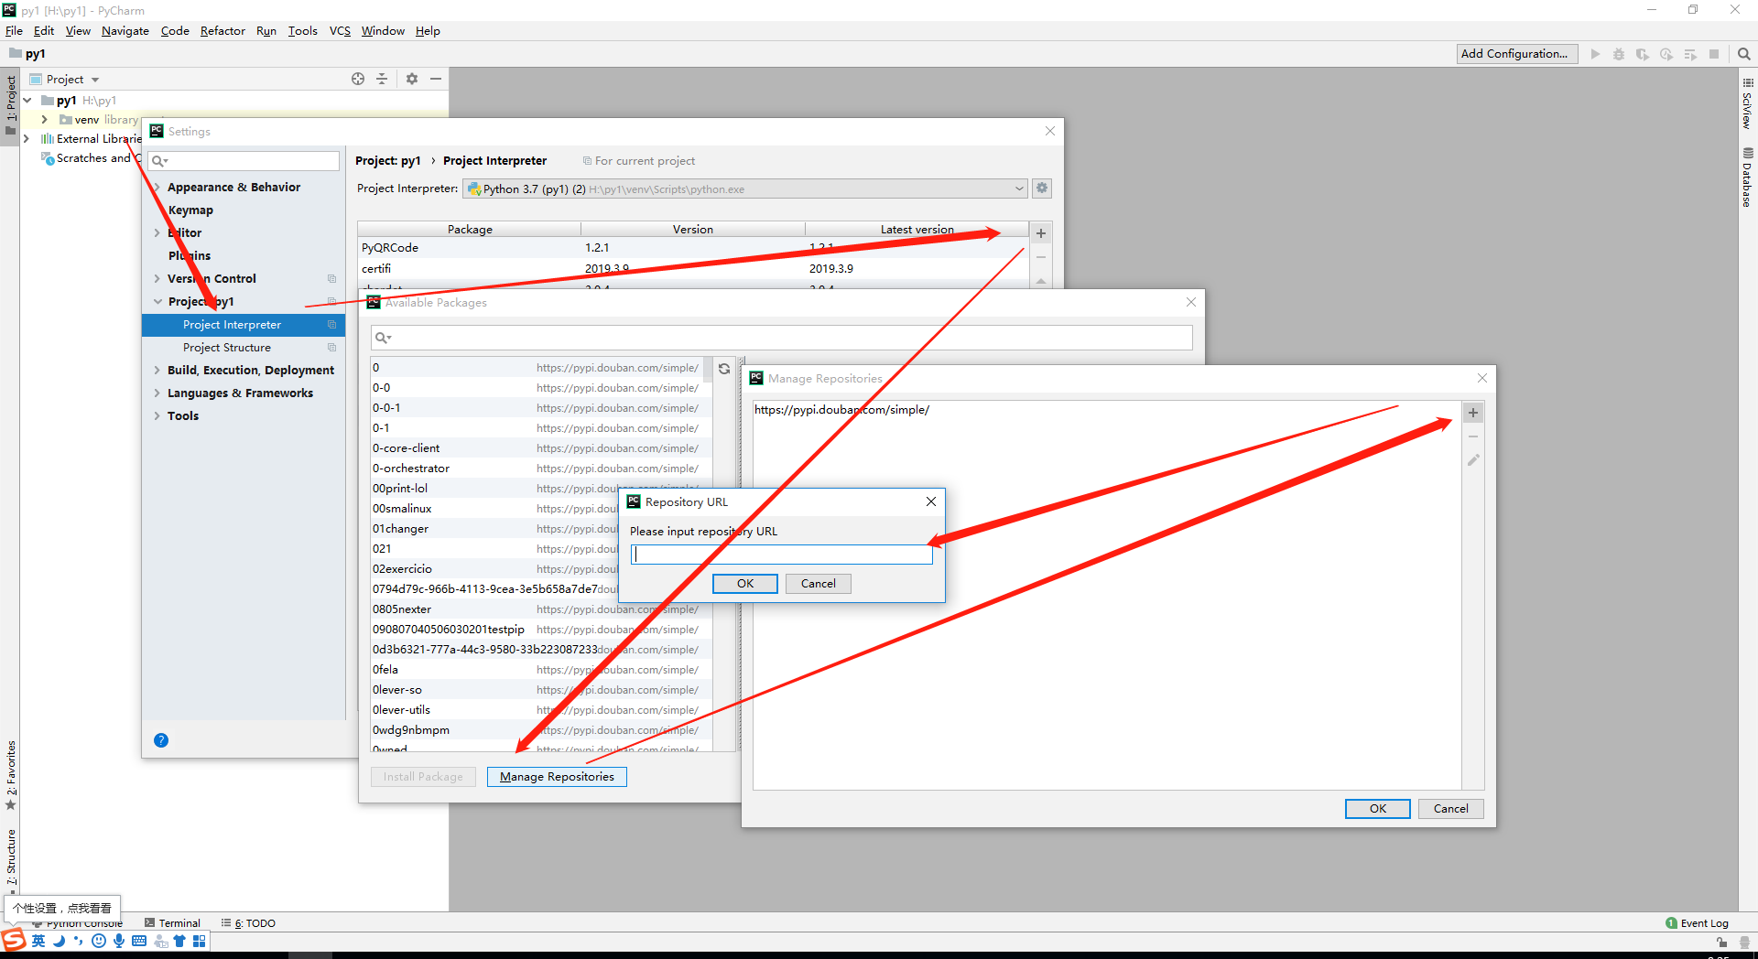The height and width of the screenshot is (959, 1758).
Task: Expand the Version Control settings group
Action: tap(157, 279)
